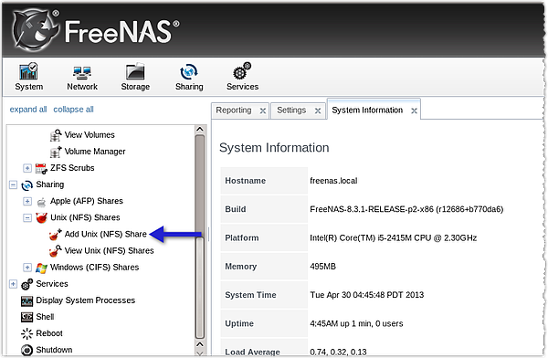Expand the Apple (AFP) Shares node
Screen dimensions: 548x358
pos(27,201)
